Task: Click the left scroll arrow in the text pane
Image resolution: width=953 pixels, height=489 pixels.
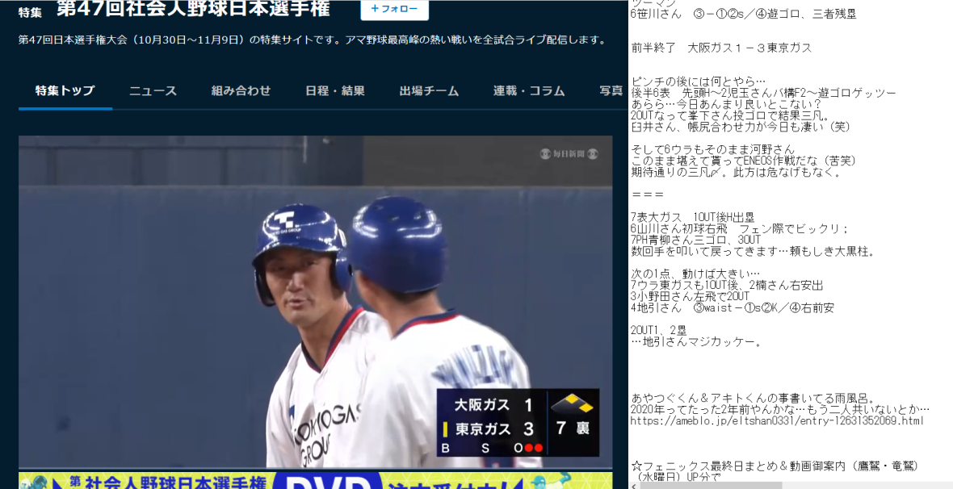Action: [635, 486]
